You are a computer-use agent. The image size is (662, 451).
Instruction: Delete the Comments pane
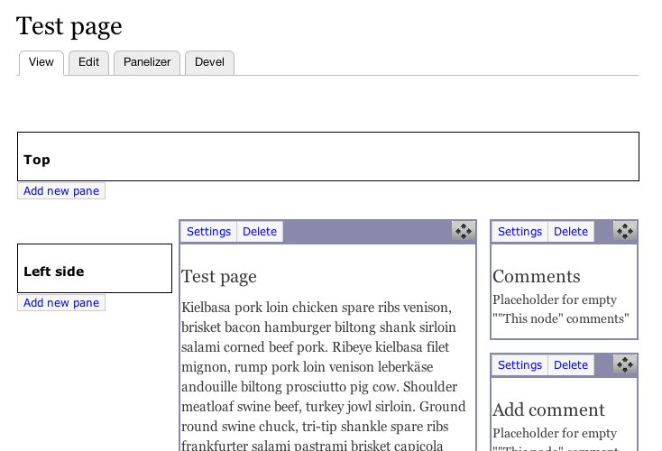pos(571,232)
